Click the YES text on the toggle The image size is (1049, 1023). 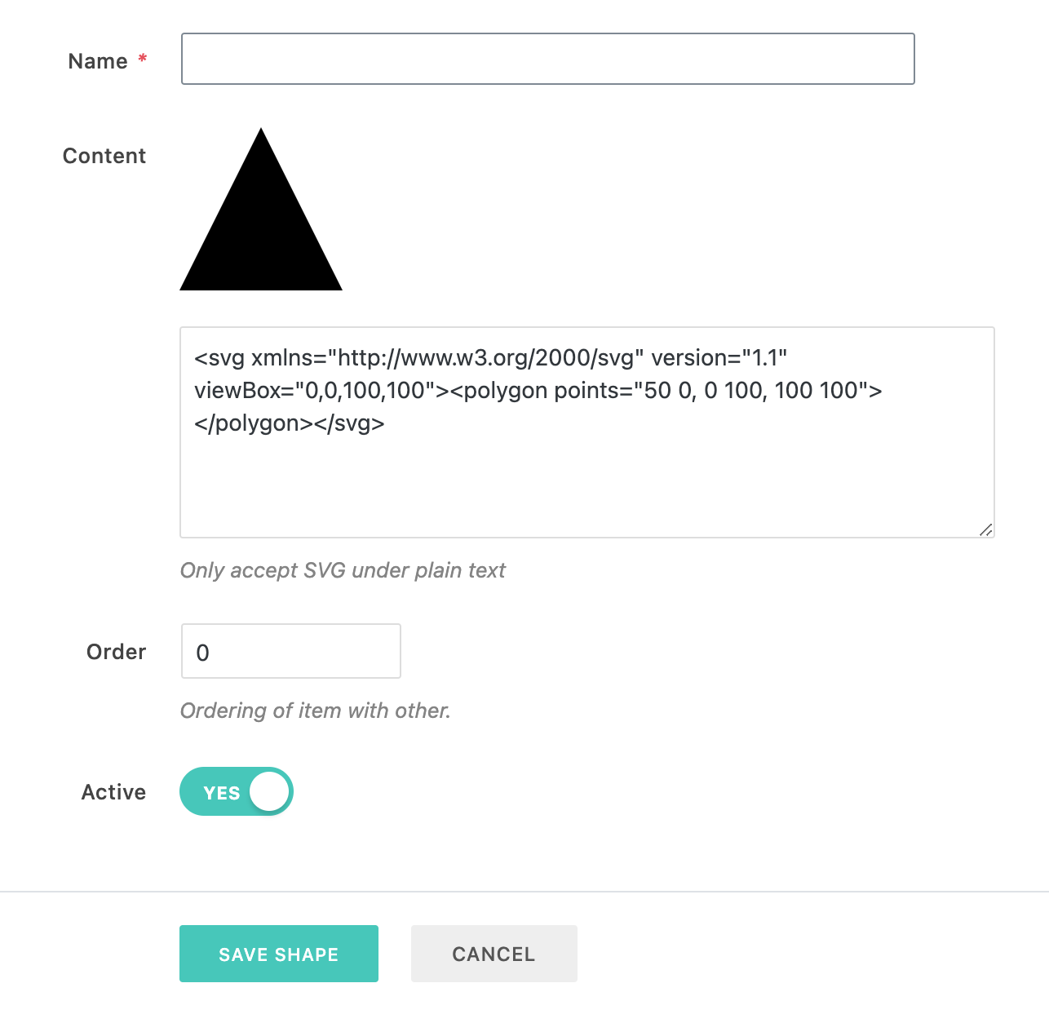(222, 793)
